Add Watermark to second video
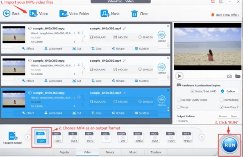 pyautogui.click(x=53, y=81)
